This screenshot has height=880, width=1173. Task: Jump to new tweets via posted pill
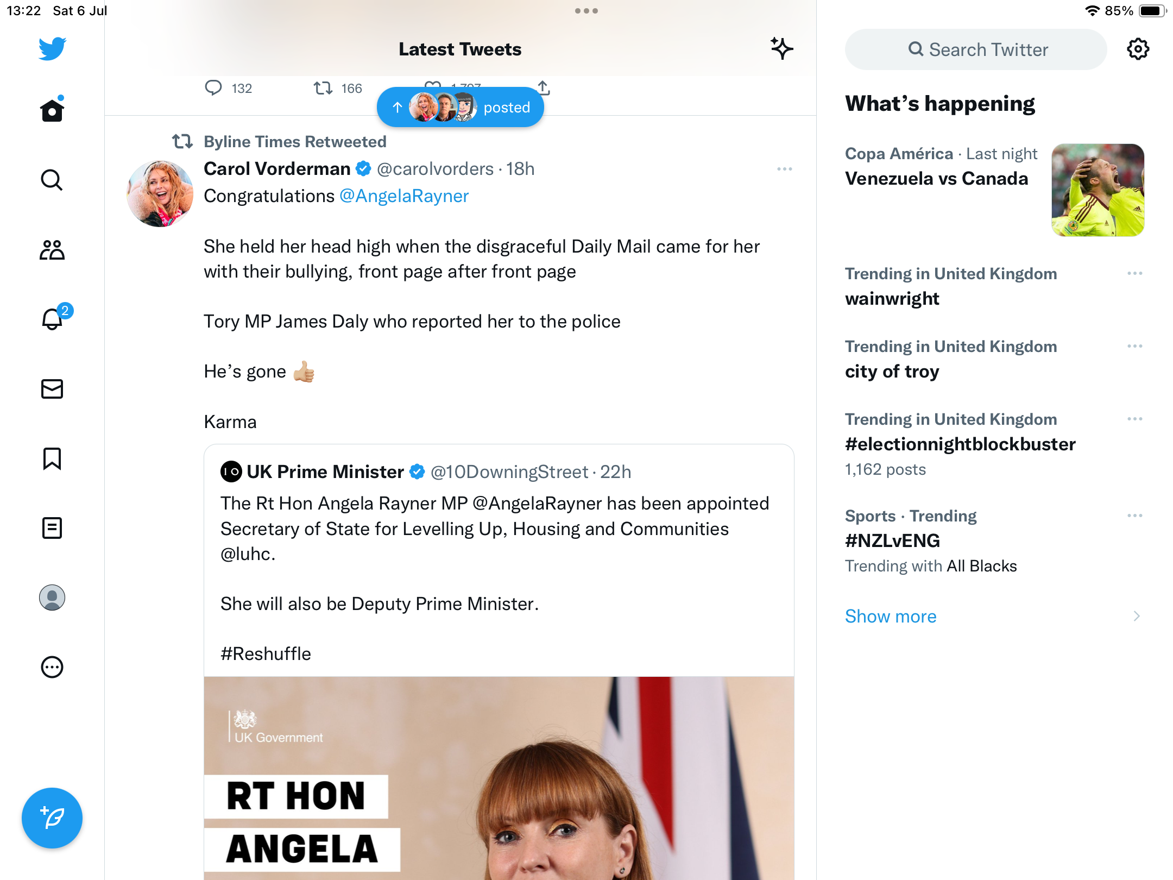pyautogui.click(x=461, y=108)
